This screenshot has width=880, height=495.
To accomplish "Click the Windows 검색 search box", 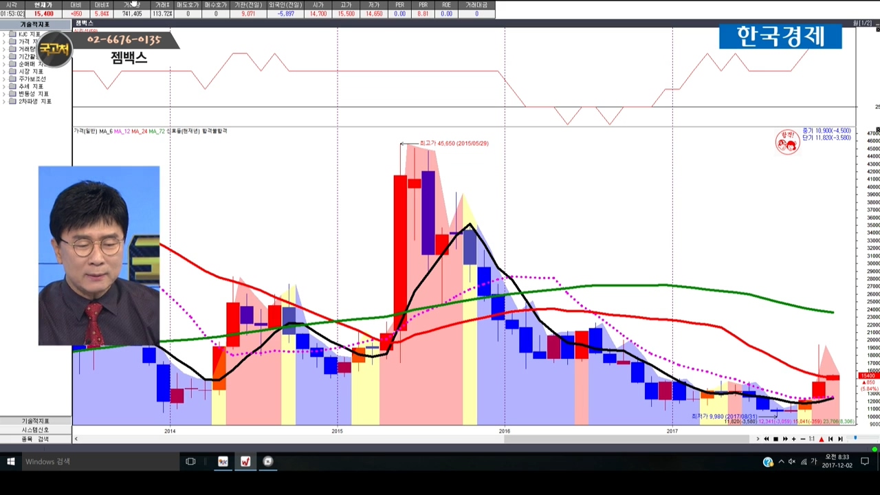I will (x=89, y=461).
